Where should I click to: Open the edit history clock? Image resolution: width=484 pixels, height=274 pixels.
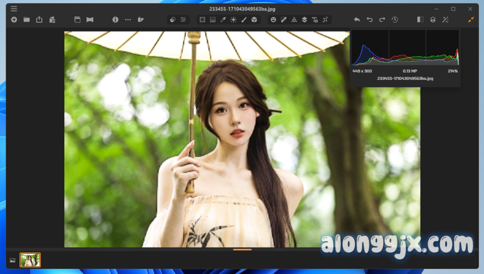click(x=395, y=20)
